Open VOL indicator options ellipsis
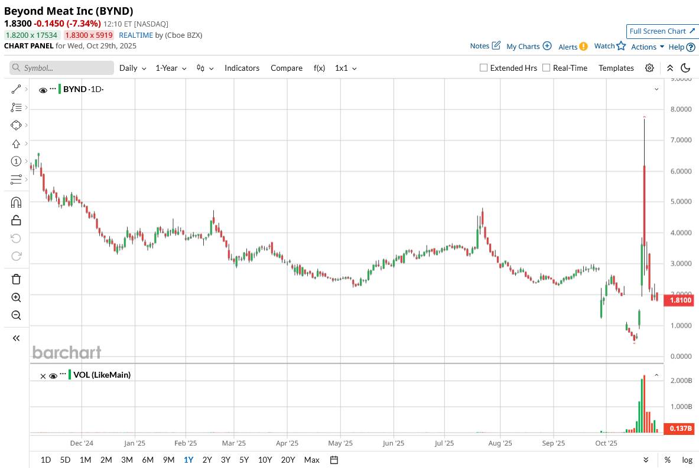Image resolution: width=699 pixels, height=468 pixels. [63, 373]
